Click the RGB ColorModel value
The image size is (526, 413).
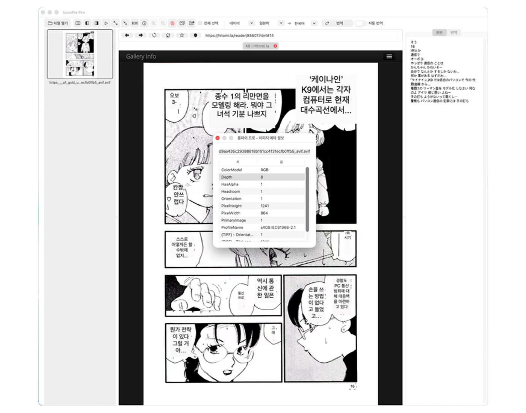(x=265, y=170)
